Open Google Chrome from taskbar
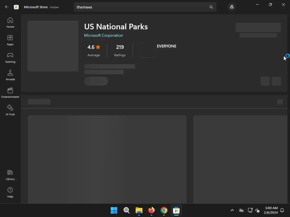Viewport: 290px width, 217px height. (164, 210)
